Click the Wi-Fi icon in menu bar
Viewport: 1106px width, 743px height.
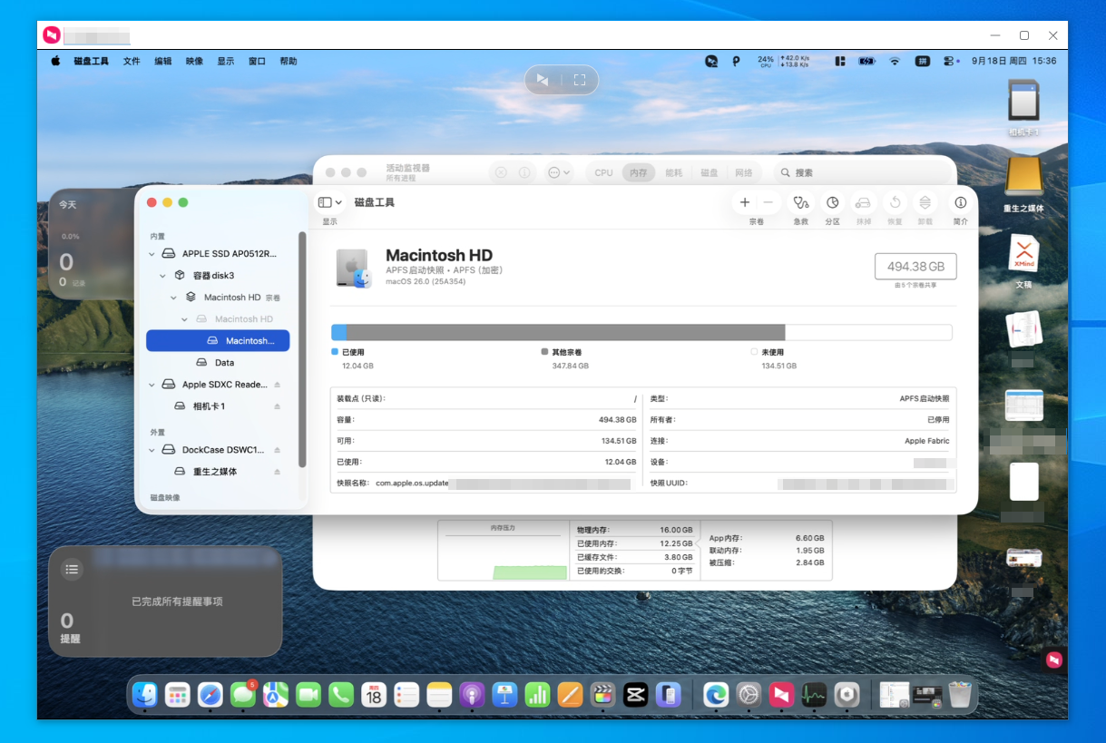click(895, 61)
